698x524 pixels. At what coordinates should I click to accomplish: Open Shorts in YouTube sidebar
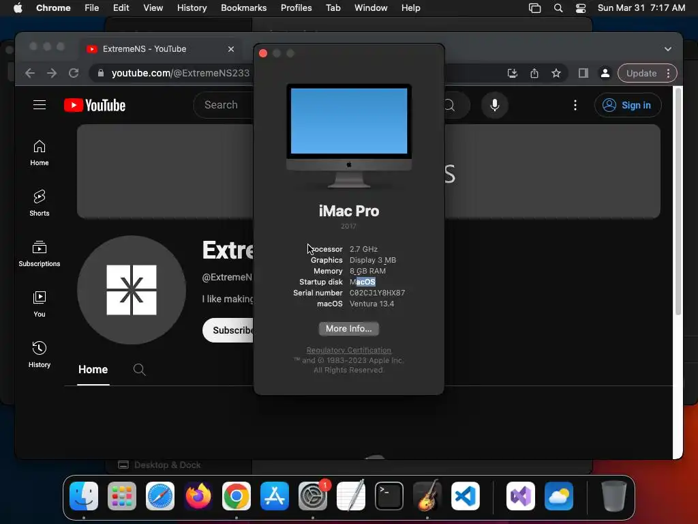click(40, 203)
